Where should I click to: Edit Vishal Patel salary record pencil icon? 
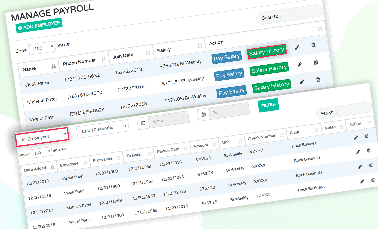[356, 137]
